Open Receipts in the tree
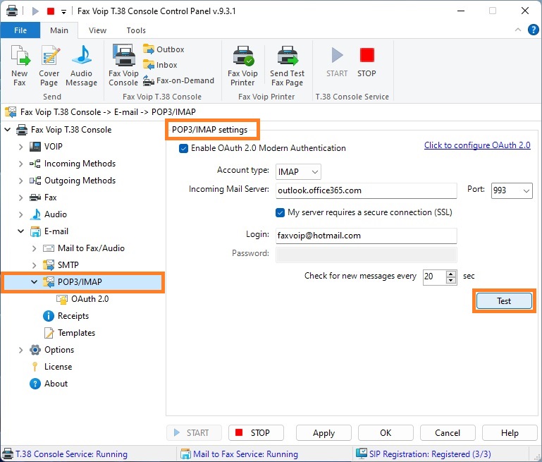 73,316
